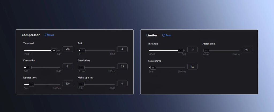Click the Compressor Threshold slider handle
274x112 pixels.
[x=54, y=50]
